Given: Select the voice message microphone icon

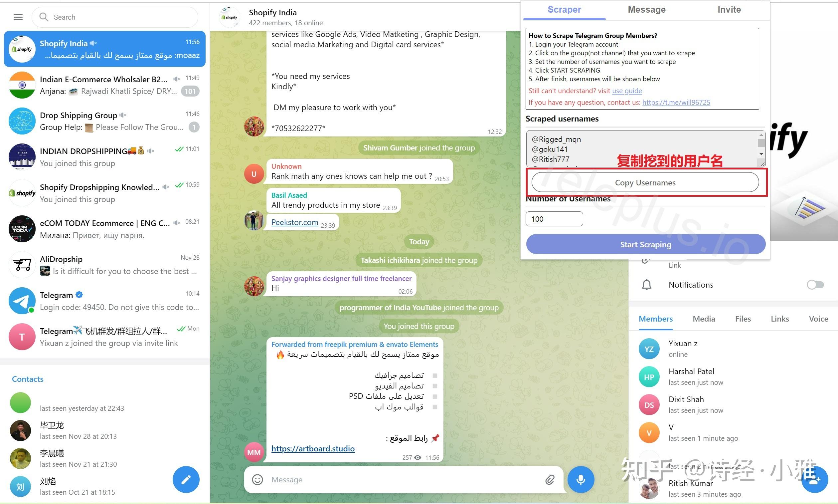Looking at the screenshot, I should coord(580,478).
